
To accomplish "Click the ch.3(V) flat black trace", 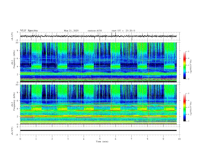I will tap(98, 131).
